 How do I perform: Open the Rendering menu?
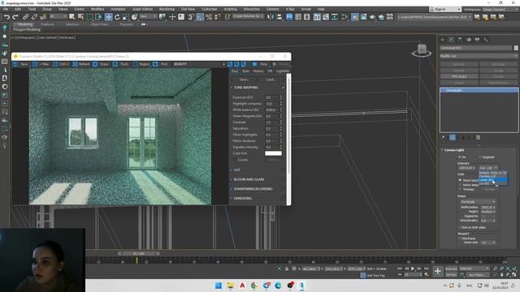[167, 9]
